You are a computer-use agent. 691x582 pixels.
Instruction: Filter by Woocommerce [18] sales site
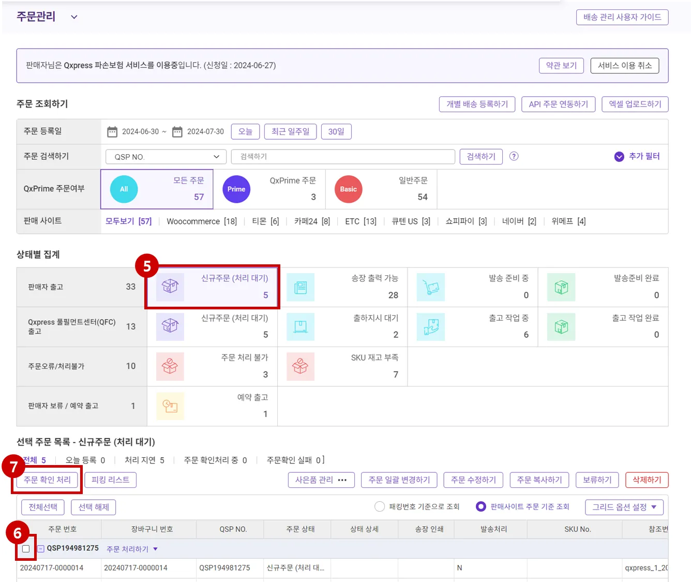point(202,221)
